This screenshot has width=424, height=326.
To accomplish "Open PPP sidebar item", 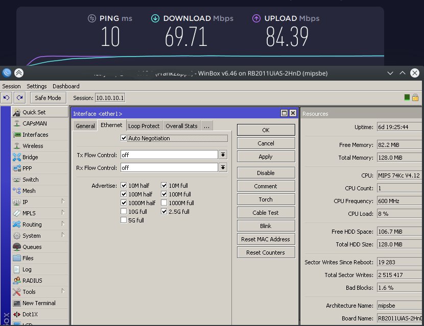I will [40, 168].
